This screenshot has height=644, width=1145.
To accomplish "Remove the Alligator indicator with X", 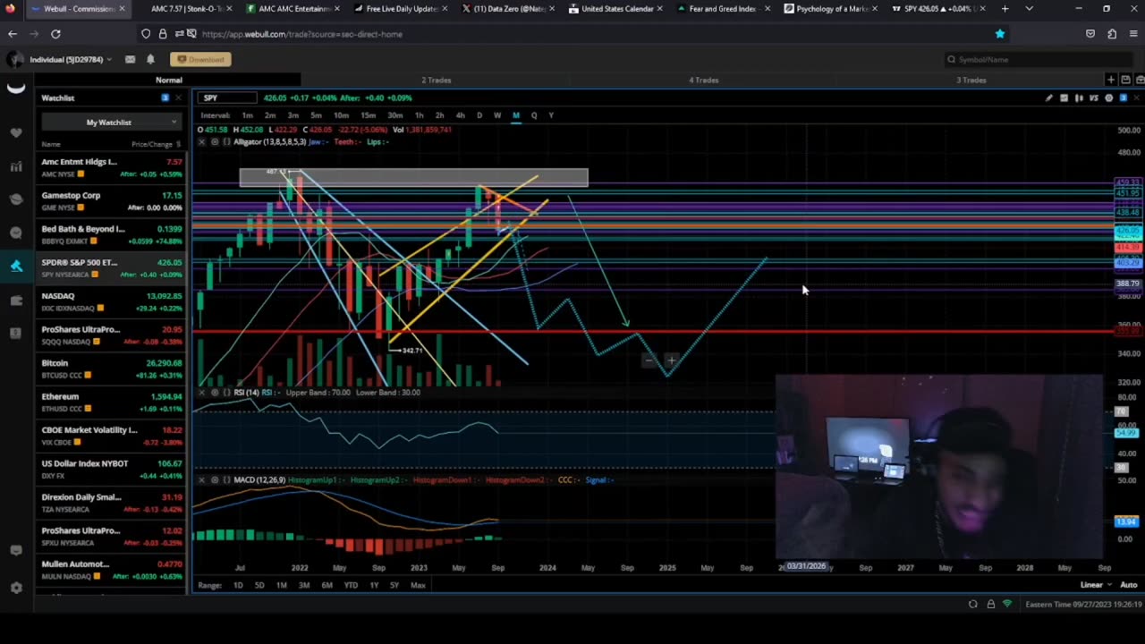I will 201,141.
